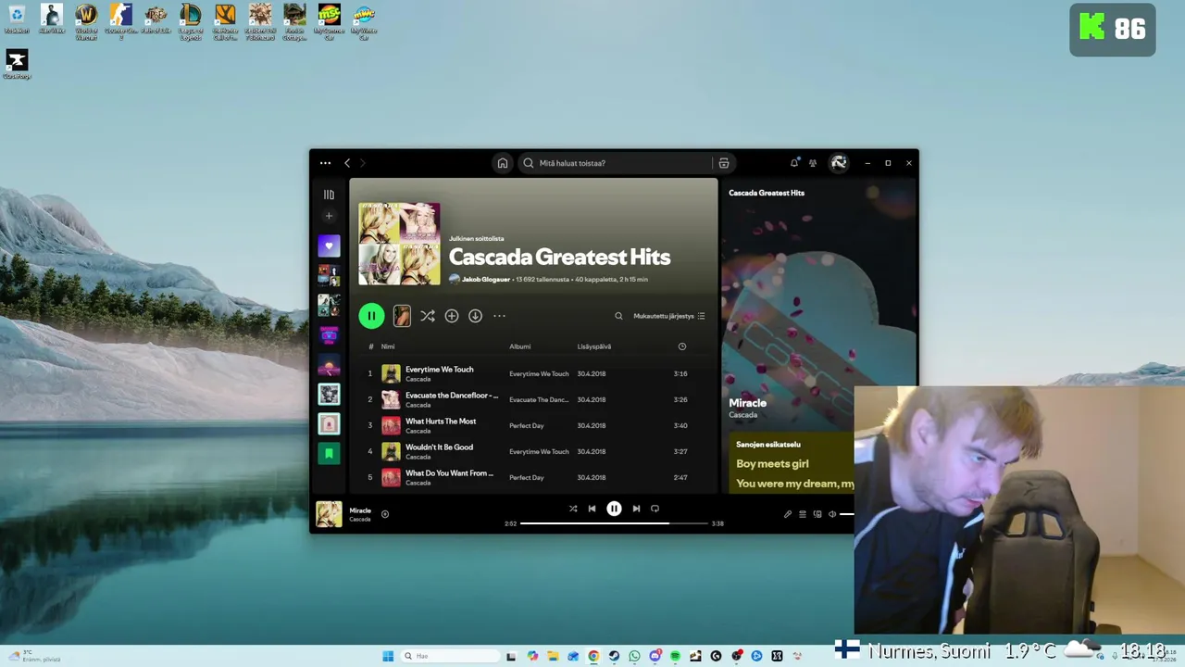The image size is (1185, 667).
Task: Pause playlist with the large green button
Action: click(371, 316)
